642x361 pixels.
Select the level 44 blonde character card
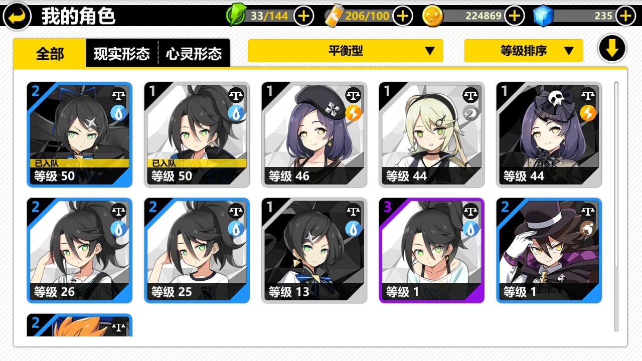[x=432, y=135]
